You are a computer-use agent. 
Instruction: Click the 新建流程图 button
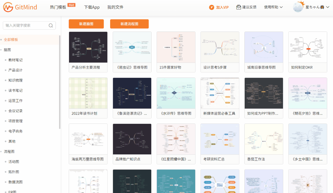pyautogui.click(x=129, y=24)
